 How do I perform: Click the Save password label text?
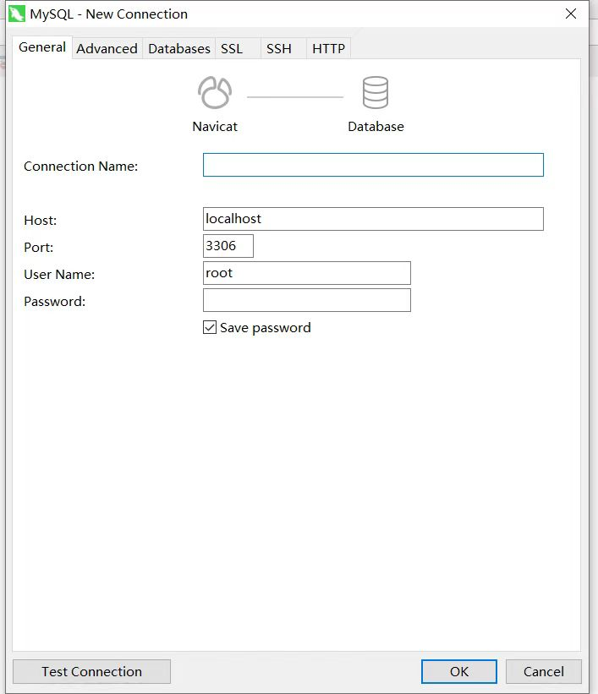coord(266,327)
